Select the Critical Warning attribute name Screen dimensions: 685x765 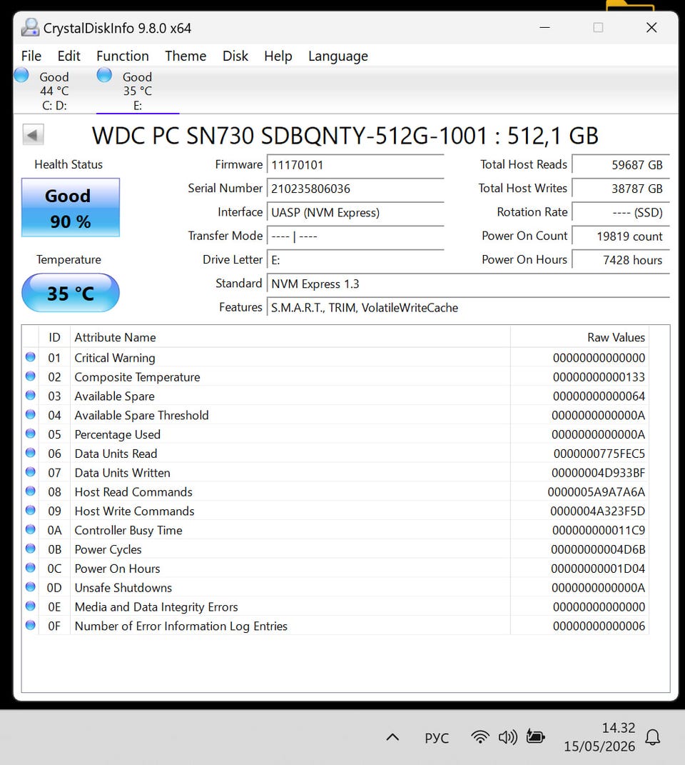point(115,358)
